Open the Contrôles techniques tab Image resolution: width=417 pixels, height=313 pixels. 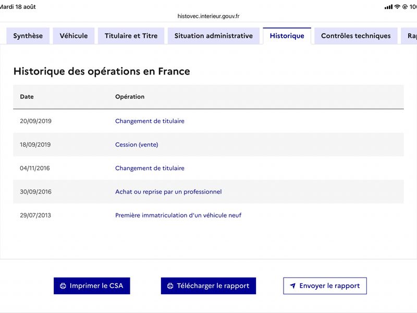356,35
